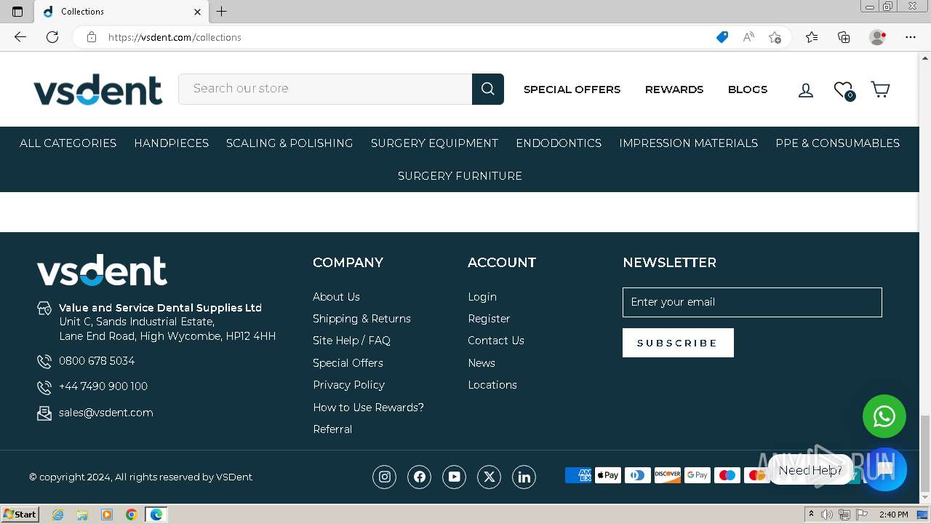Click sales@vsdent.com email link
The width and height of the screenshot is (931, 524).
click(x=106, y=413)
